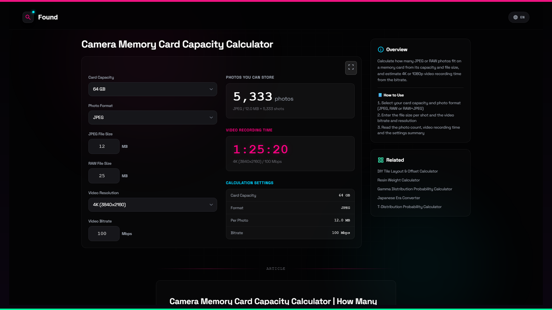The height and width of the screenshot is (310, 552).
Task: Open Gamma Distribution Probability Calculator link
Action: 415,189
